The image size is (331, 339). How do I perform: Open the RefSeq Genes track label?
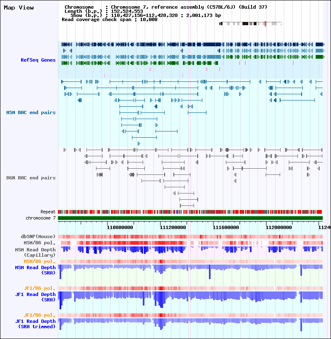click(38, 60)
